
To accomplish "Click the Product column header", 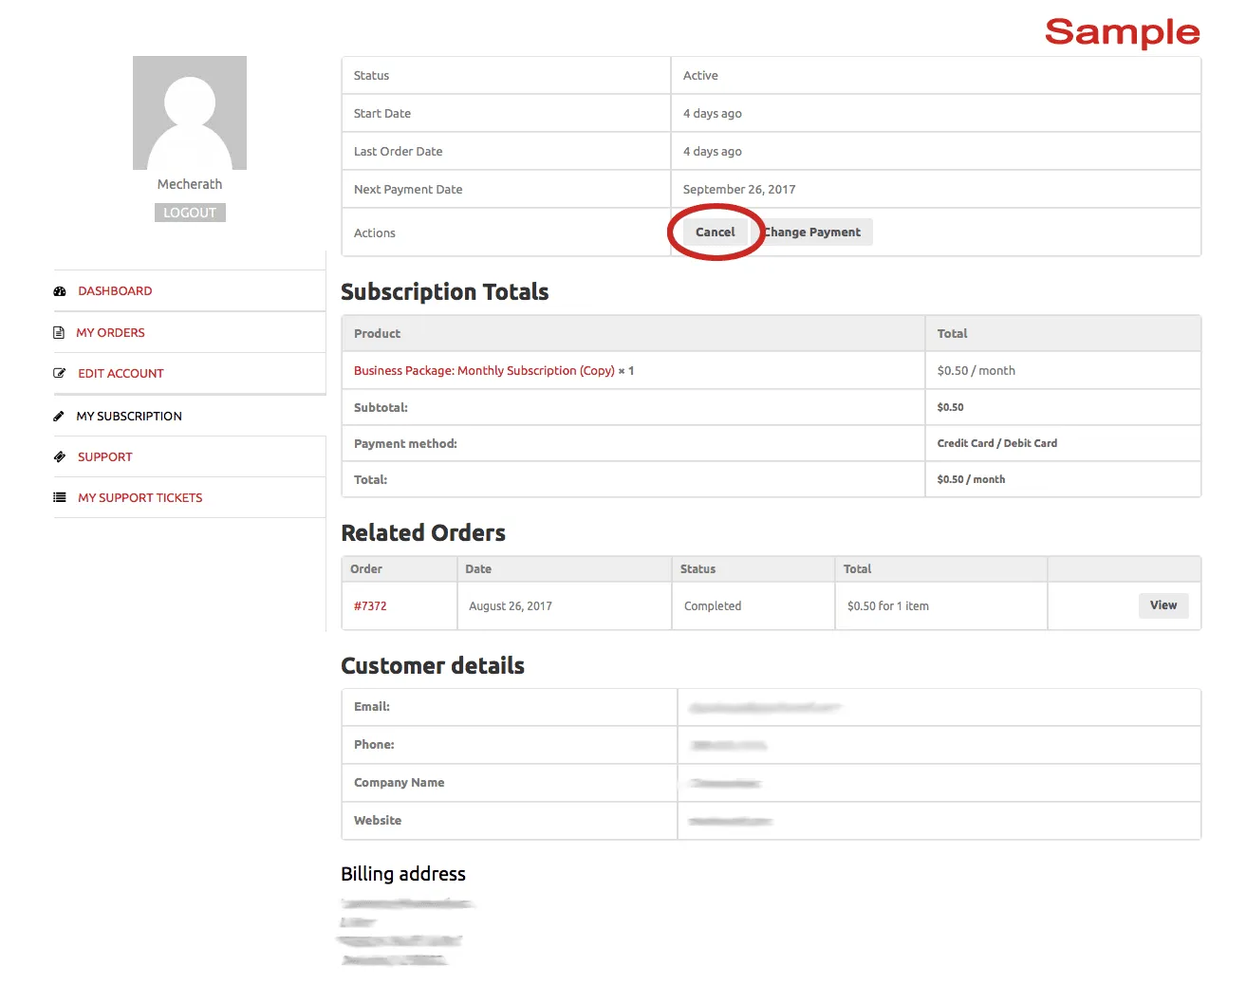I will (378, 333).
